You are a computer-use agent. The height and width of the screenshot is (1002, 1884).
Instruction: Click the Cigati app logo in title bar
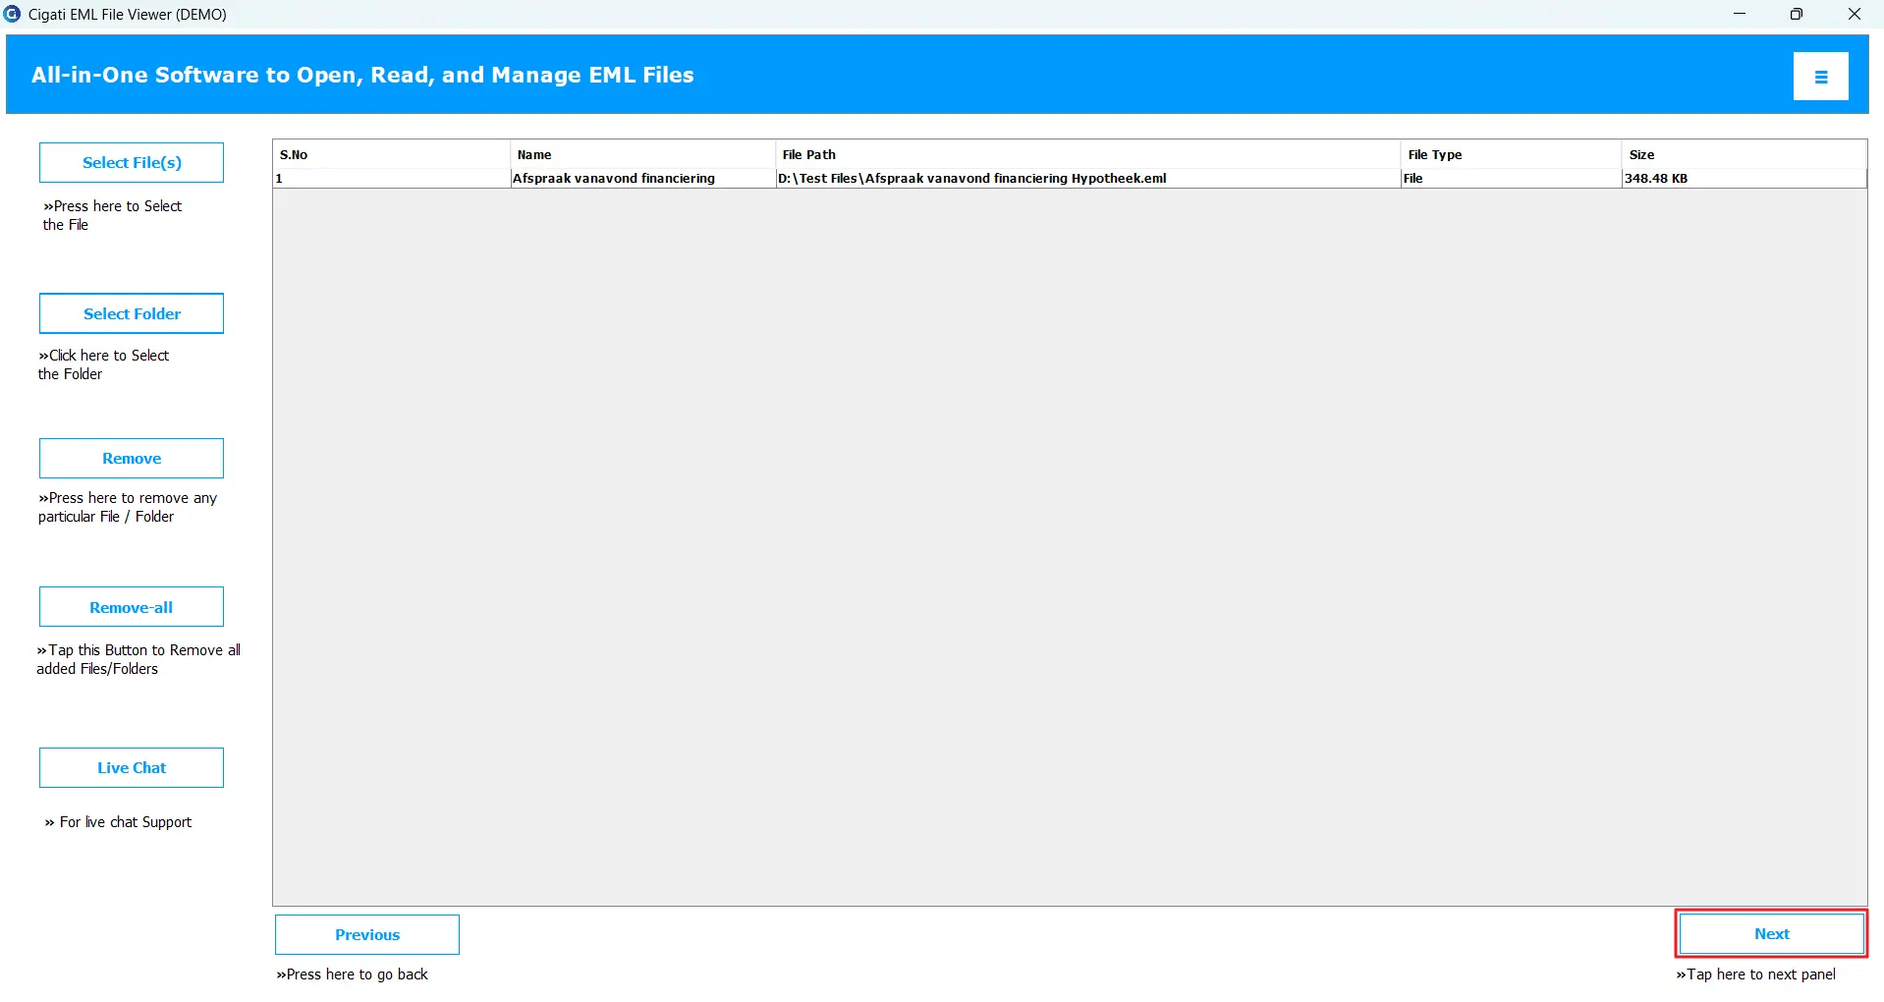pos(13,14)
